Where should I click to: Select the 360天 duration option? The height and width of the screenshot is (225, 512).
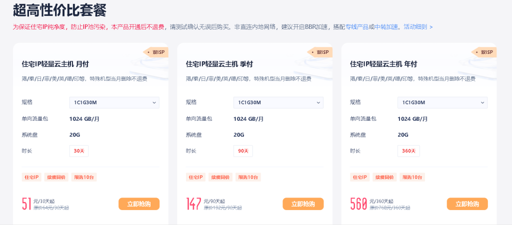coord(408,151)
